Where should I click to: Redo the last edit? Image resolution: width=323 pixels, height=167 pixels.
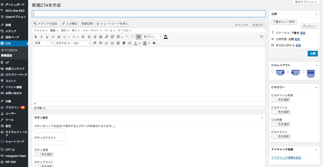[x=133, y=37]
